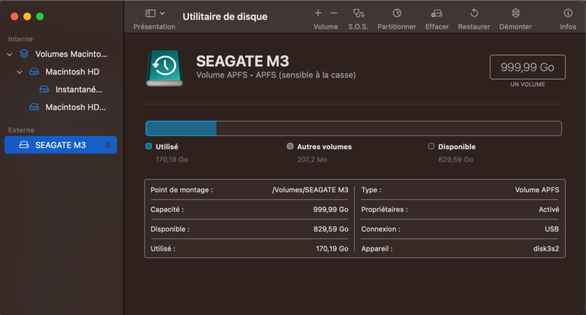Image resolution: width=586 pixels, height=315 pixels.
Task: Click the Utilitaire de disque window title
Action: pyautogui.click(x=225, y=17)
